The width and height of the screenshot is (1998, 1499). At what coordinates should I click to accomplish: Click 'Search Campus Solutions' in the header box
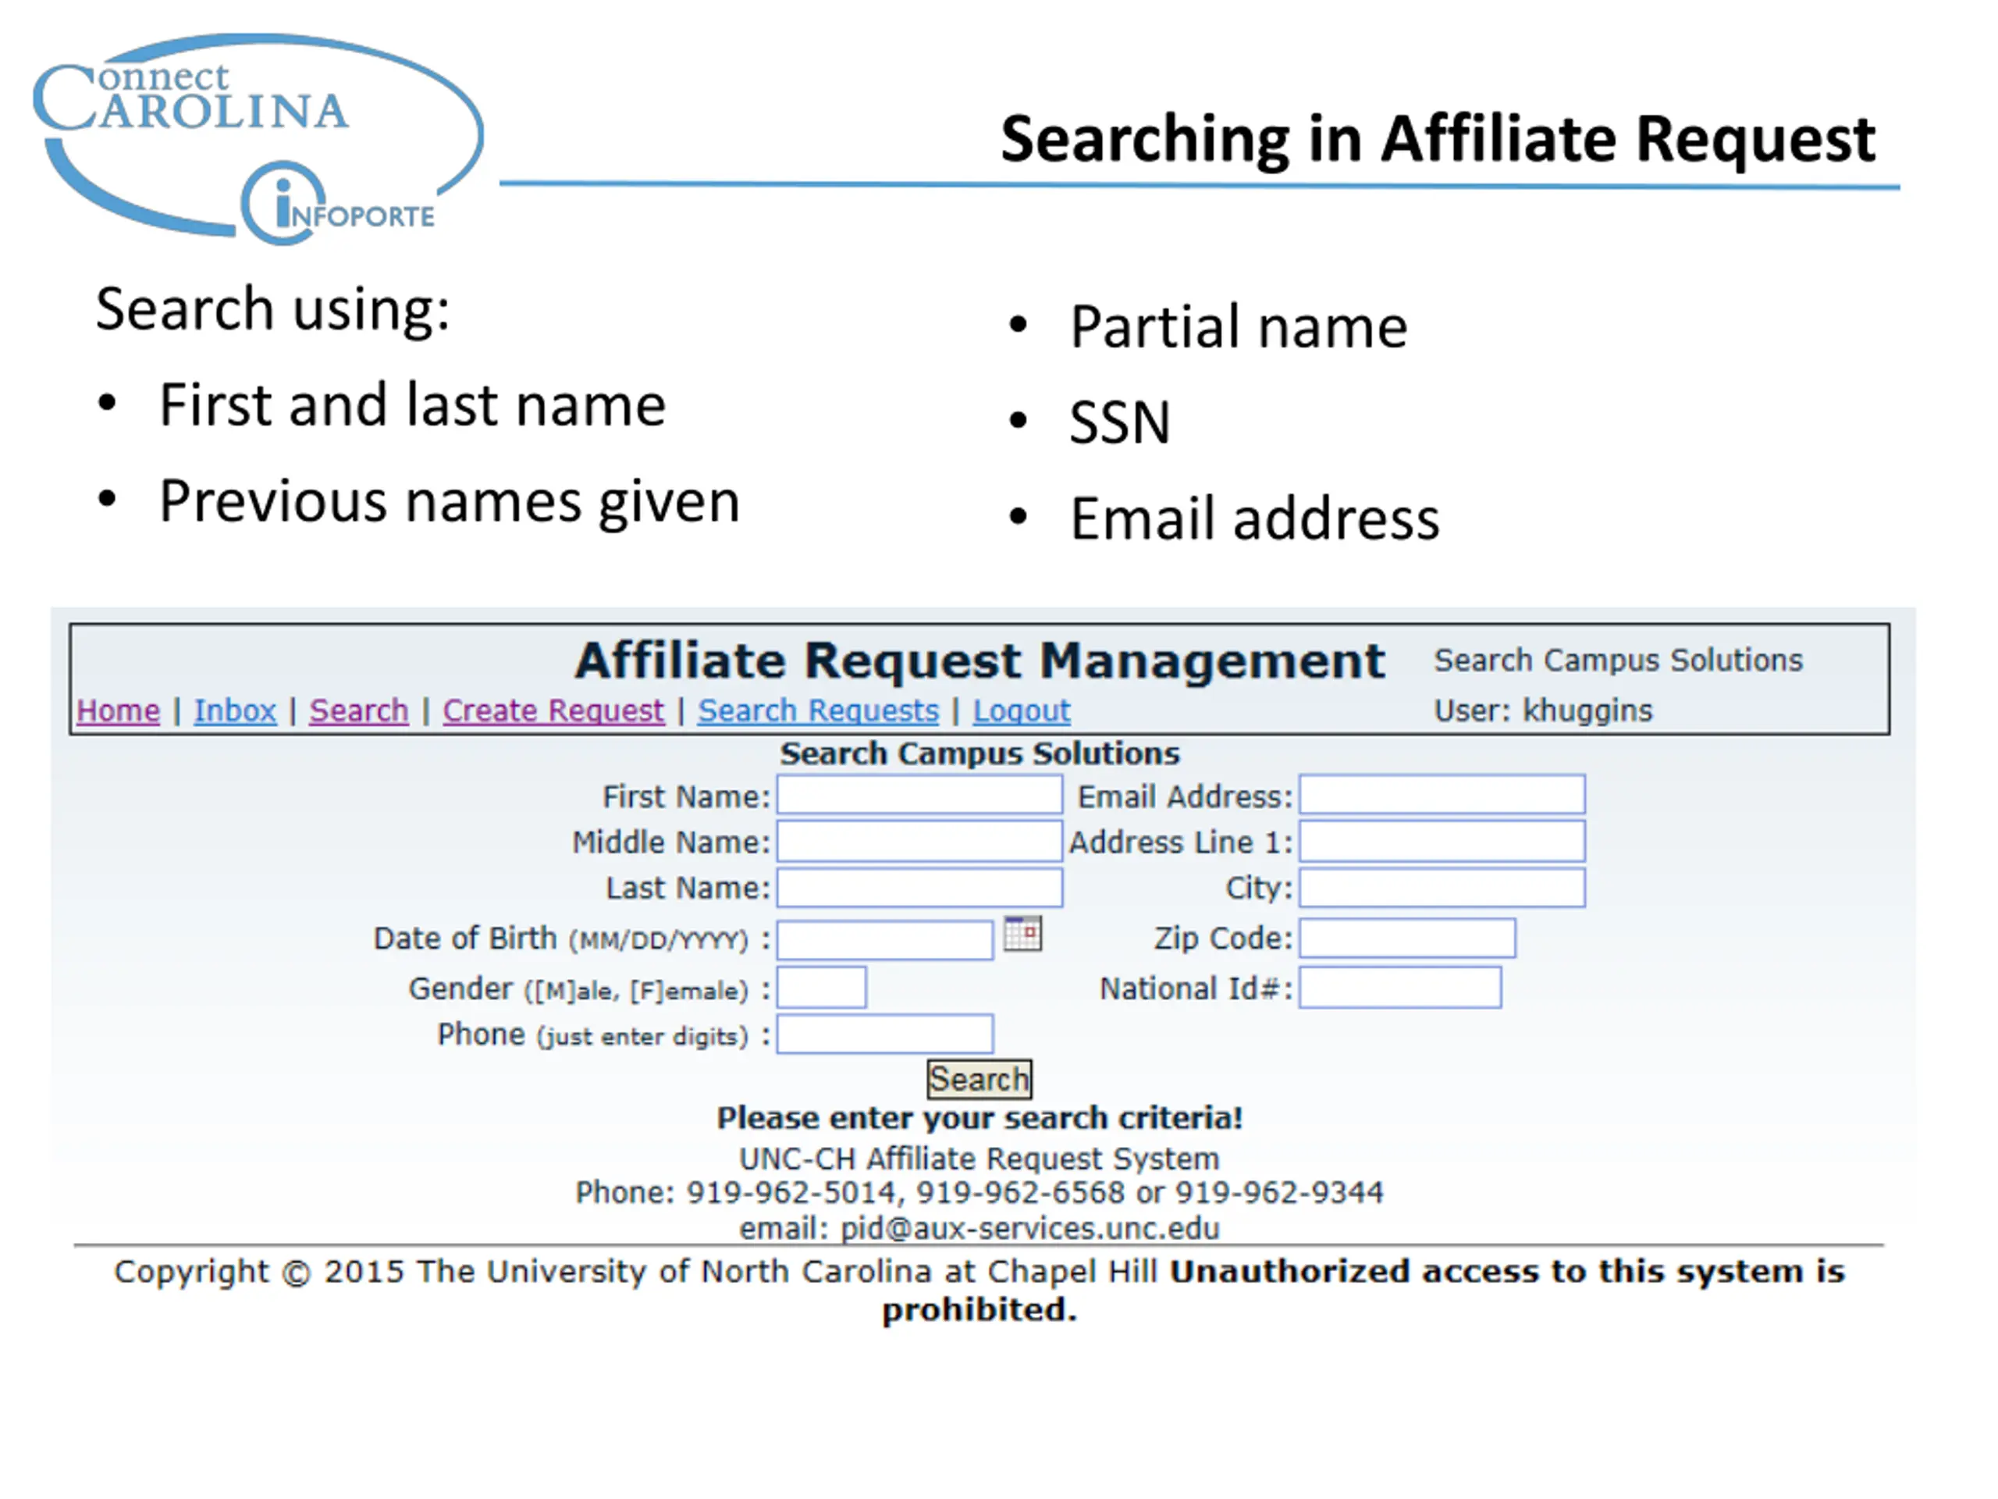tap(1619, 660)
